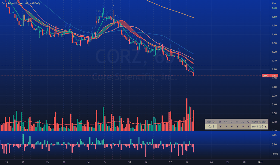This screenshot has width=280, height=165.
Task: Click the Actionable? header cell
Action: click(259, 122)
